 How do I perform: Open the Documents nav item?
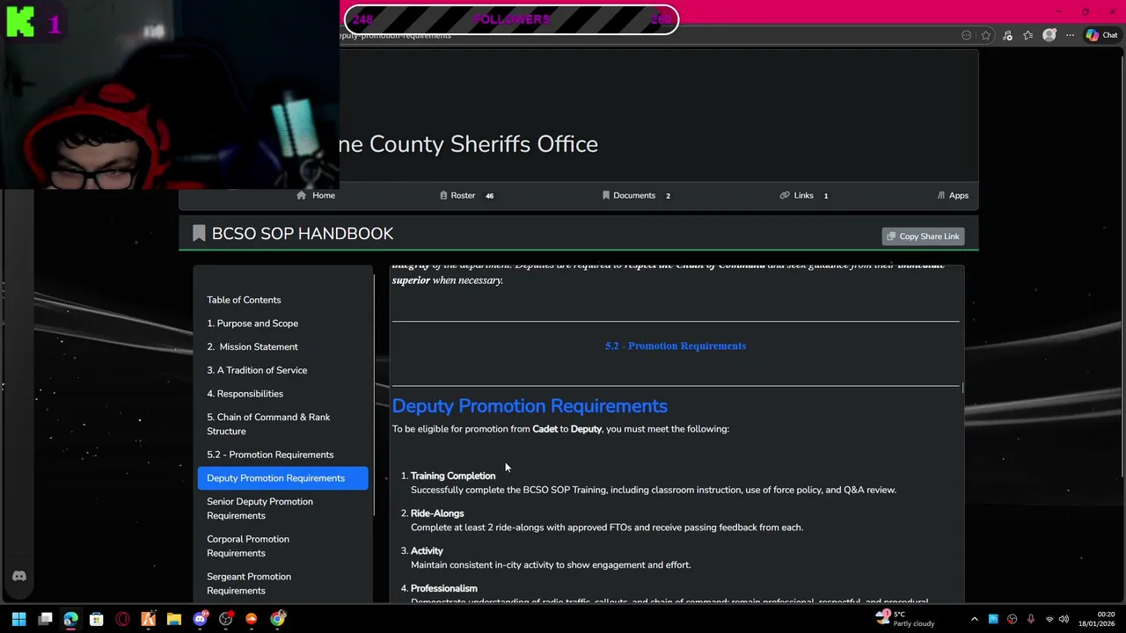click(636, 195)
